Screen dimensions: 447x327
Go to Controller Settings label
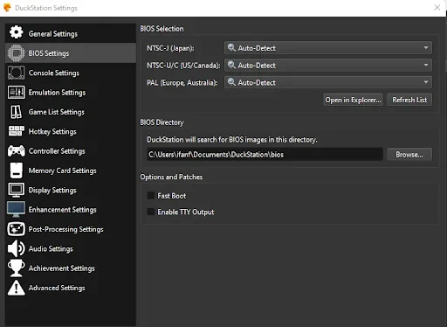(57, 151)
